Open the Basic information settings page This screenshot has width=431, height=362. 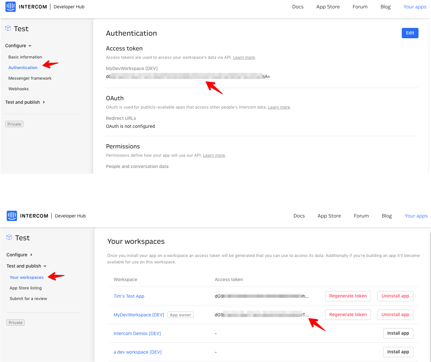25,57
